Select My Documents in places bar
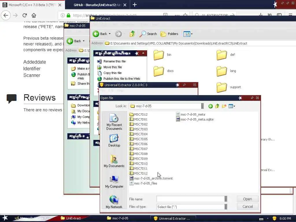Image resolution: width=296 pixels, height=222 pixels. [x=114, y=161]
